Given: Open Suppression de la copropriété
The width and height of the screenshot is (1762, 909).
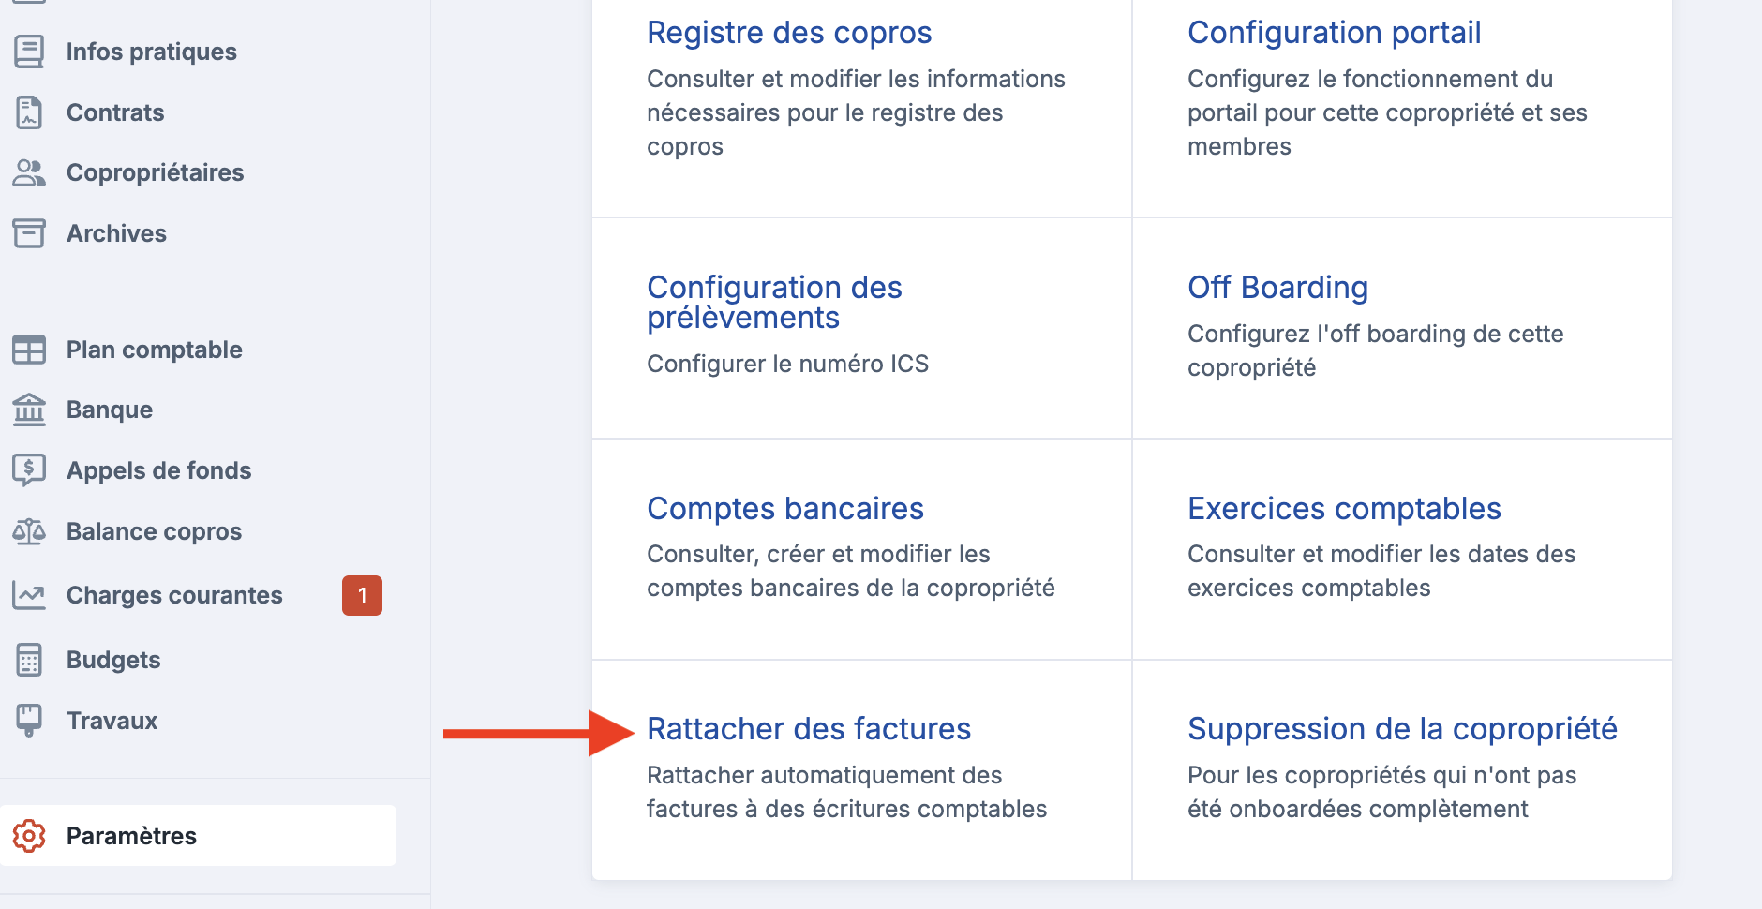Looking at the screenshot, I should [1402, 729].
